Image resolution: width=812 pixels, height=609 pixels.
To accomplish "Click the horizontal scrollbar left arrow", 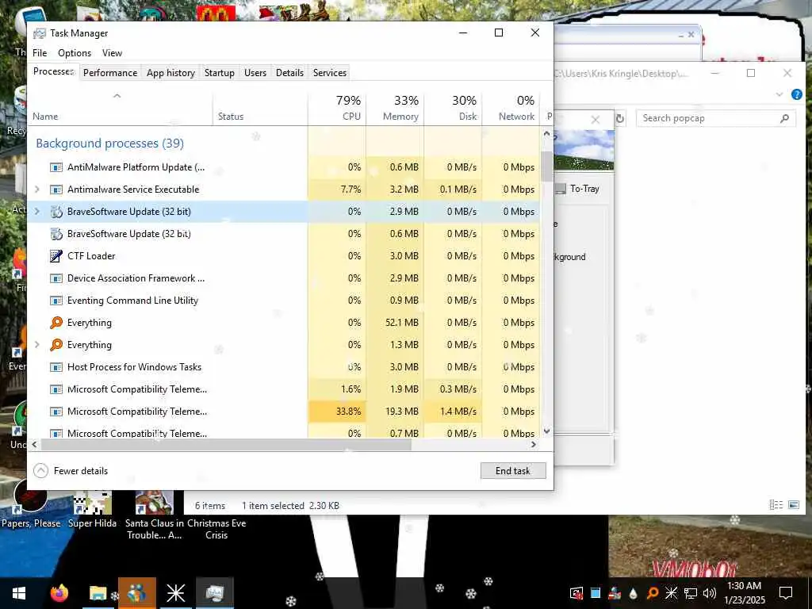I will (35, 444).
